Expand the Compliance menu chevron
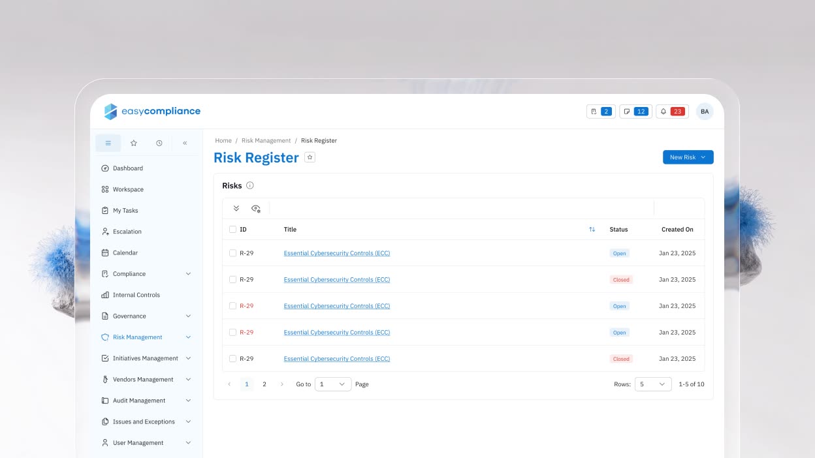The width and height of the screenshot is (815, 458). pos(189,274)
